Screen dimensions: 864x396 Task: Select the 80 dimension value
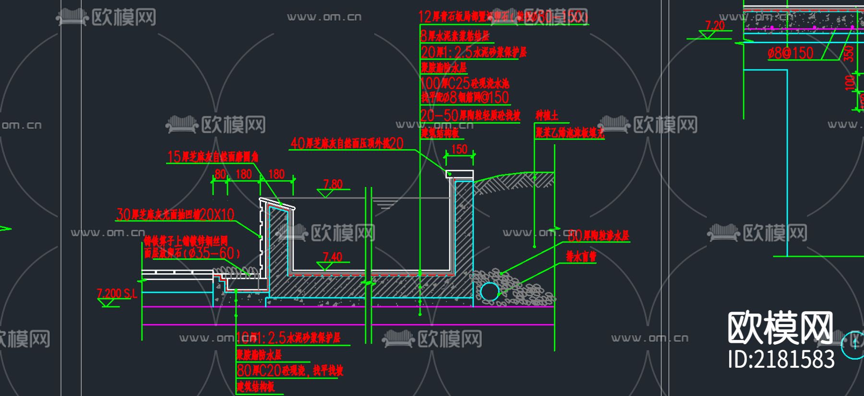(220, 174)
